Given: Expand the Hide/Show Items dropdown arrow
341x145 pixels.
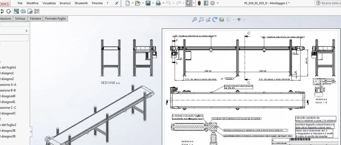Looking at the screenshot, I should pos(244,20).
